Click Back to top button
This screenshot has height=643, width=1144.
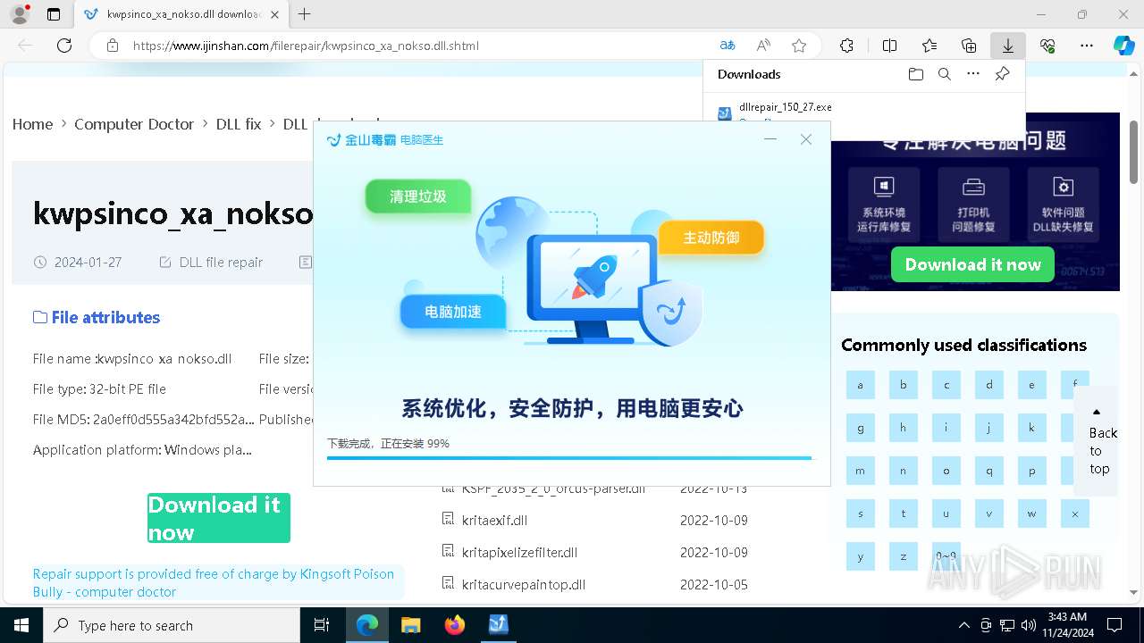click(1098, 440)
